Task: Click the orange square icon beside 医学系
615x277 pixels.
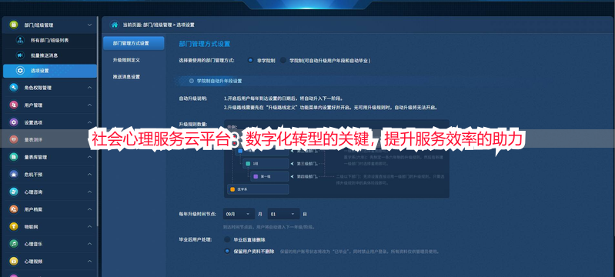Action: point(232,189)
